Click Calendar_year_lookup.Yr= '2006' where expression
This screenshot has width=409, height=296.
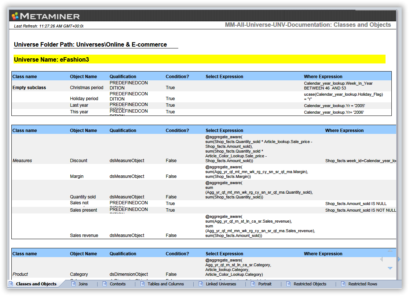click(x=334, y=112)
